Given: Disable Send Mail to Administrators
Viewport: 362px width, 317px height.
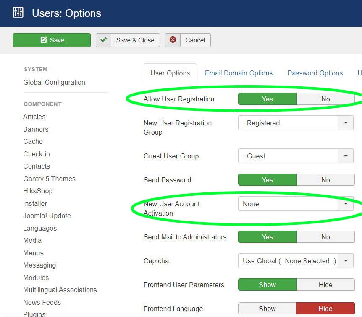Looking at the screenshot, I should [325, 237].
